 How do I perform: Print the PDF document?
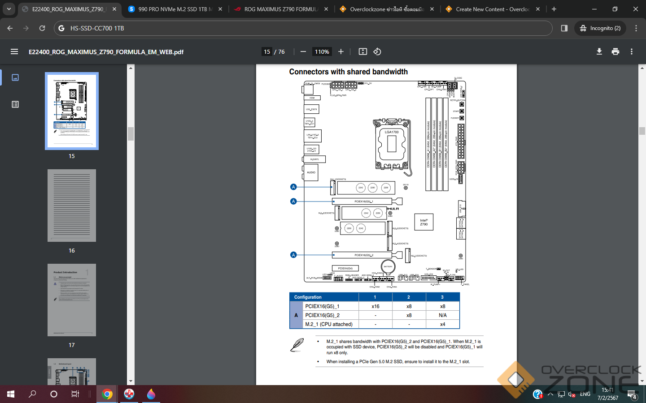615,52
